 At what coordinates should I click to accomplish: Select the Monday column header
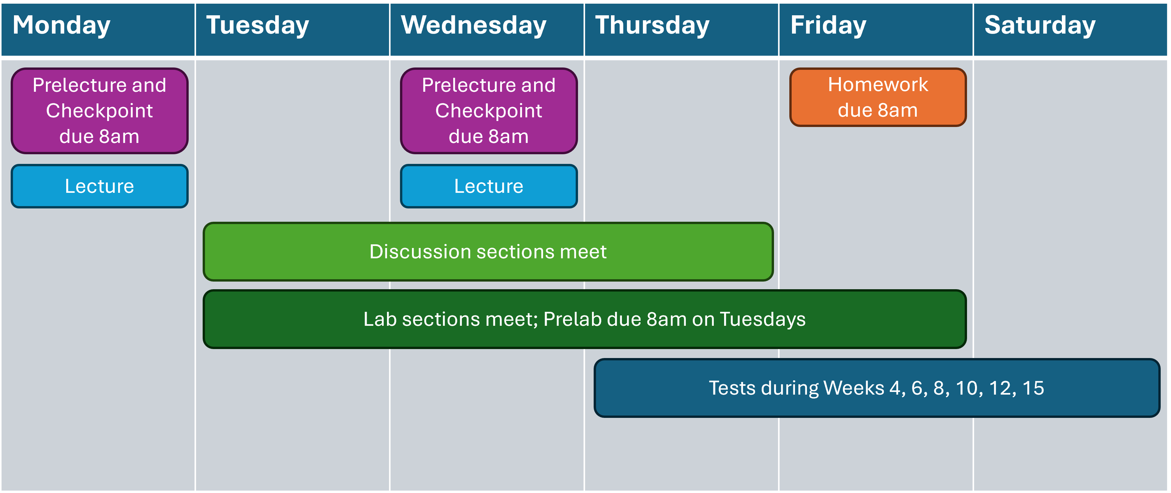coord(98,30)
